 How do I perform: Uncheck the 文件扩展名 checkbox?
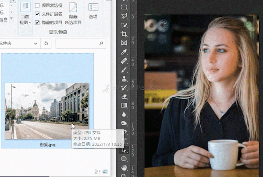37,14
